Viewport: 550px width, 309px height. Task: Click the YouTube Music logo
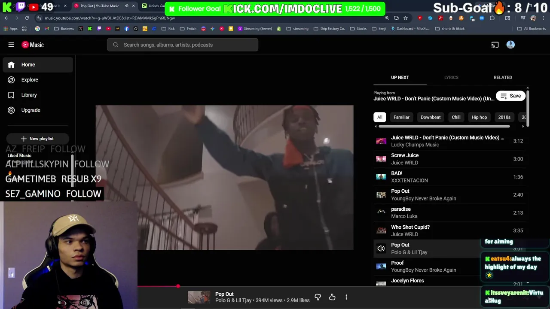pos(33,45)
